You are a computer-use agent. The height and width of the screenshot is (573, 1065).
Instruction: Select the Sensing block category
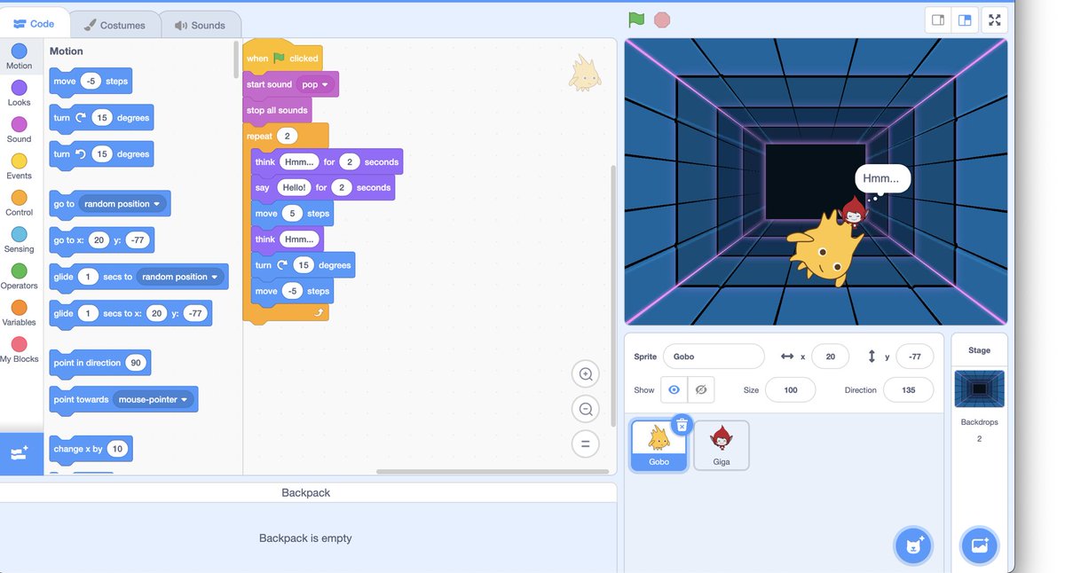coord(19,239)
